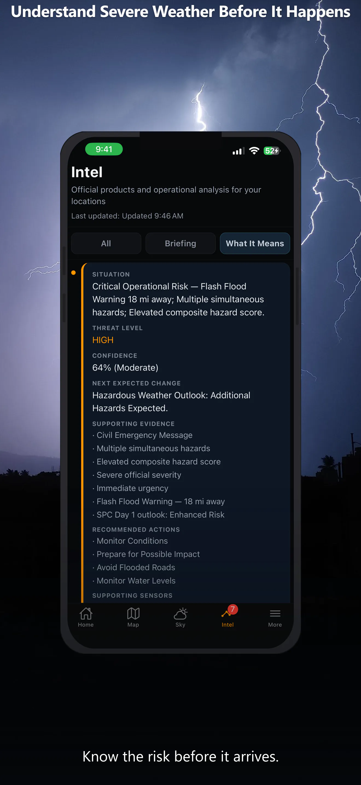This screenshot has width=361, height=785.
Task: Tap the cellular signal bars icon
Action: click(238, 151)
